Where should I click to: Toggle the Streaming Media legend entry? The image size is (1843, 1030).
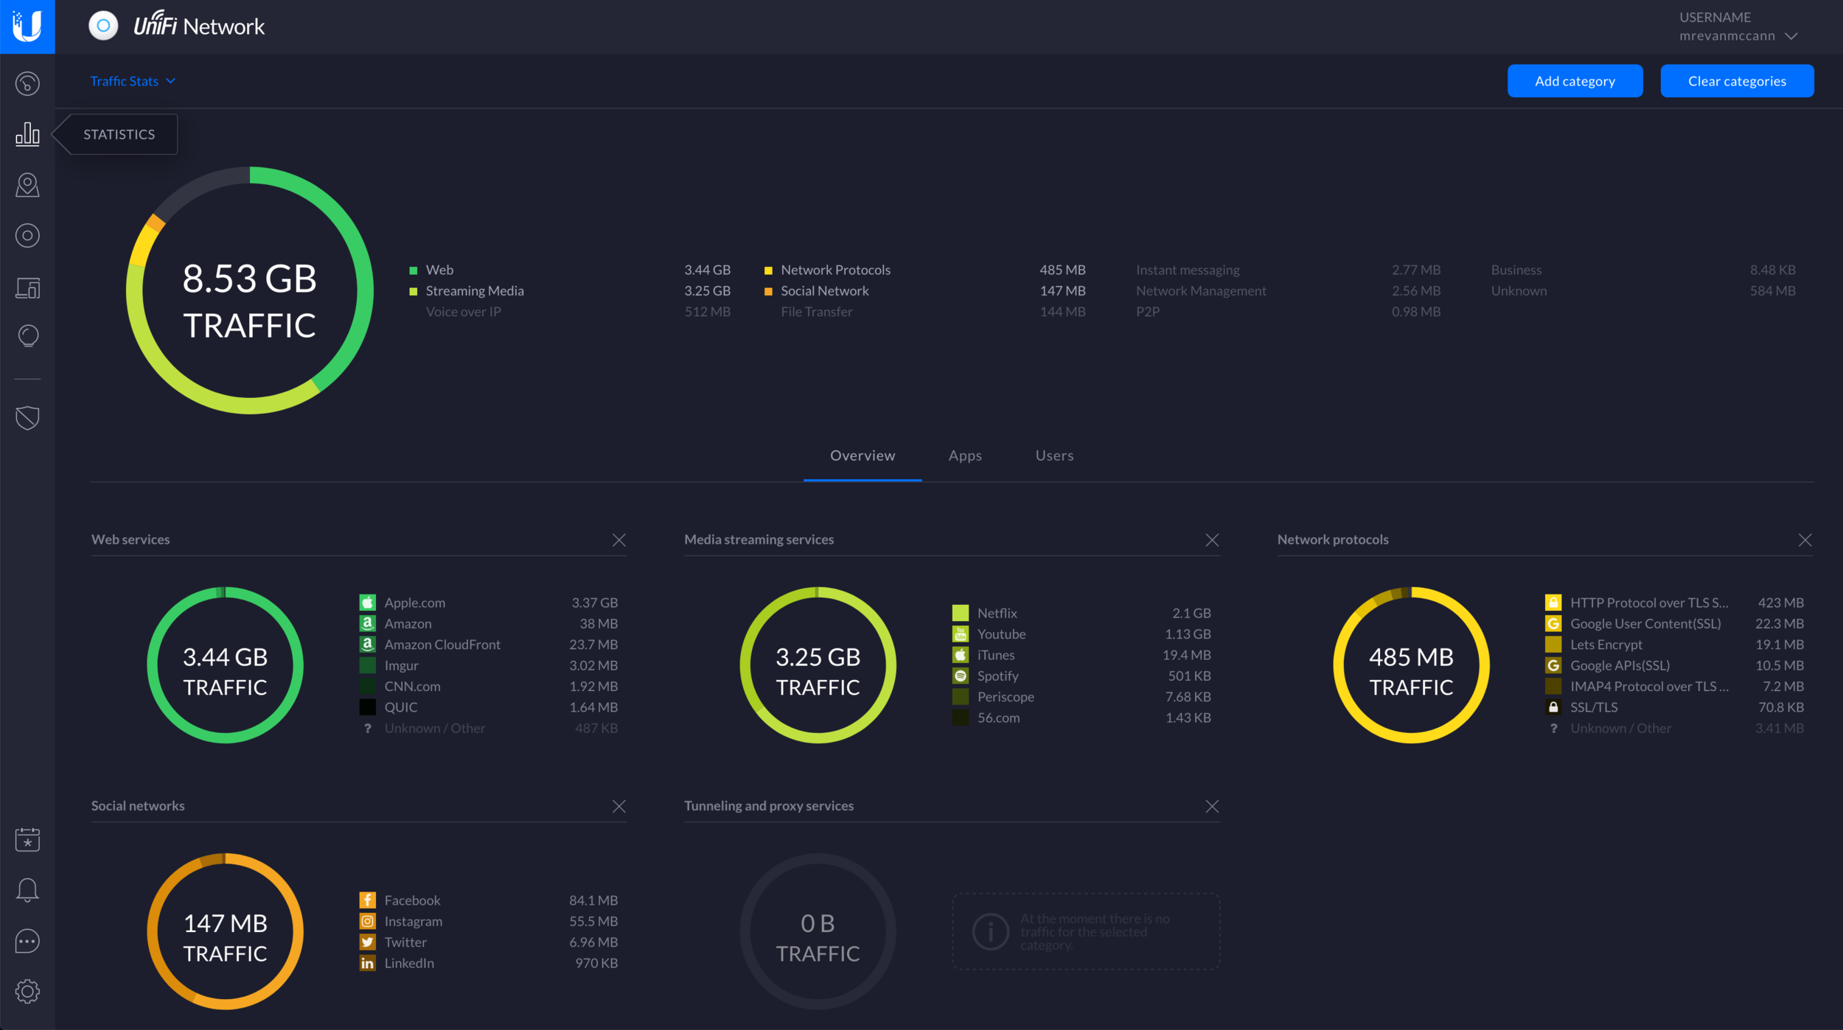pyautogui.click(x=570, y=291)
